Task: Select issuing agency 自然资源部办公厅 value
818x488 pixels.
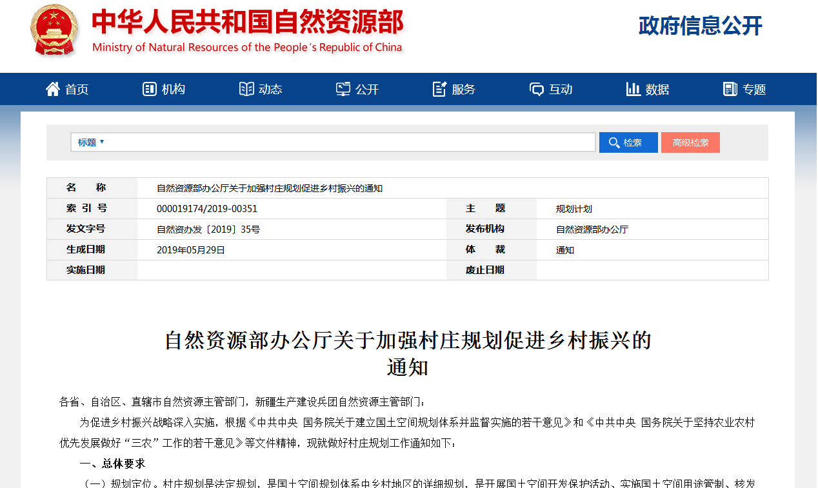Action: pyautogui.click(x=592, y=229)
